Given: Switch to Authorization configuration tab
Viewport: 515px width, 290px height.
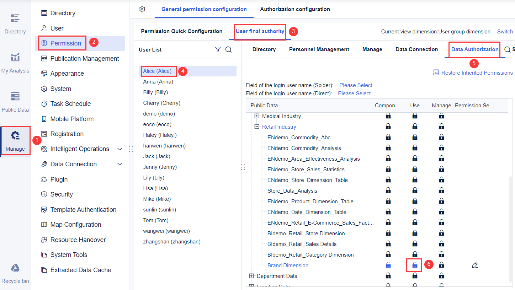Looking at the screenshot, I should click(x=295, y=9).
